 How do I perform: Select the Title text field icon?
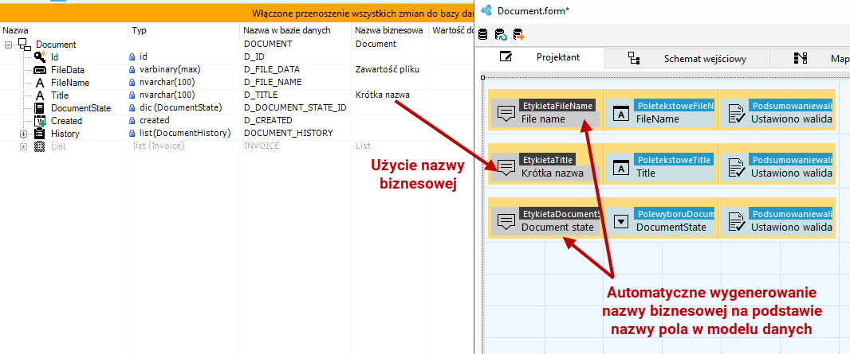pos(40,95)
